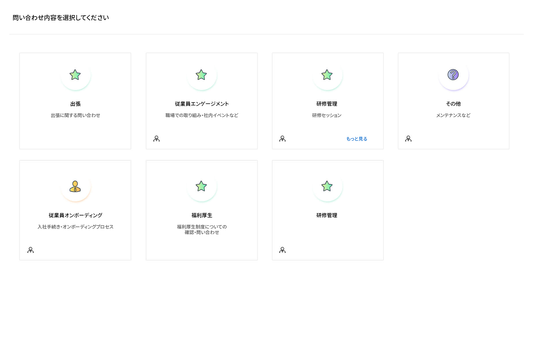Click the person icon on 従業員オンボーディング card

click(75, 187)
